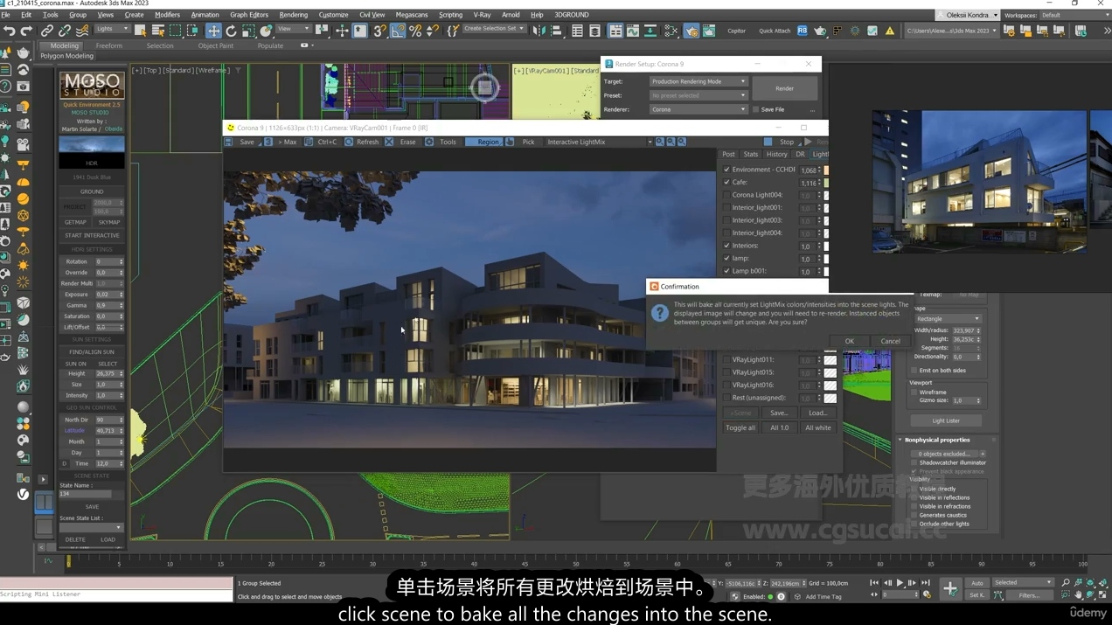Open the Target dropdown in Render Setup
This screenshot has width=1112, height=625.
pyautogui.click(x=698, y=81)
